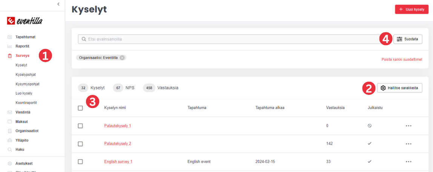Image resolution: width=433 pixels, height=172 pixels.
Task: Select Surveys in the sidebar
Action: coord(22,56)
